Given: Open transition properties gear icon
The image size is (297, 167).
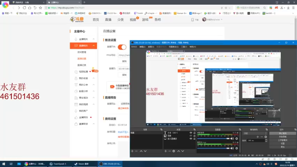Looking at the screenshot, I should click(x=266, y=137).
